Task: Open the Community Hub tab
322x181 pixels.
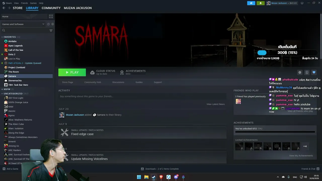Action: coord(93,82)
